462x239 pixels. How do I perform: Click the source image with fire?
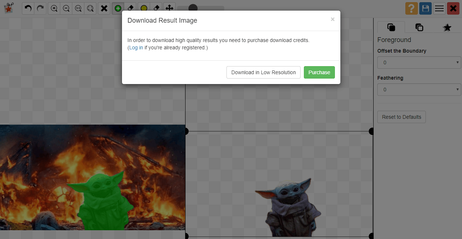point(92,177)
